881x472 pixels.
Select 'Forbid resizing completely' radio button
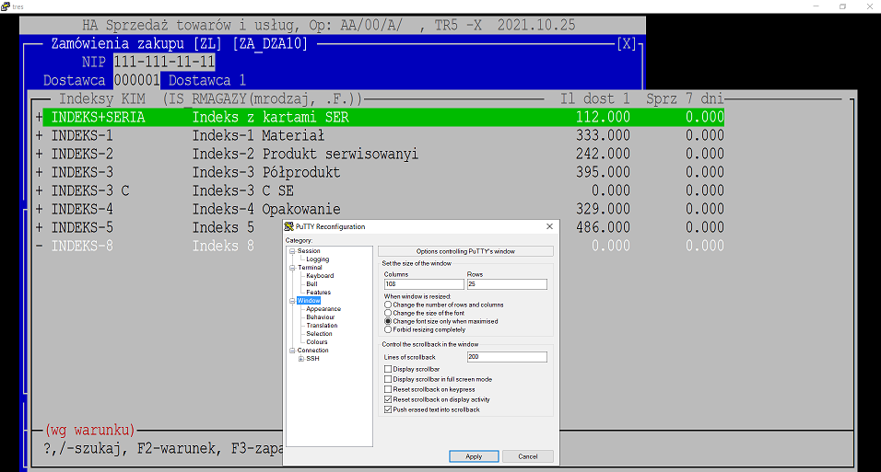[388, 329]
